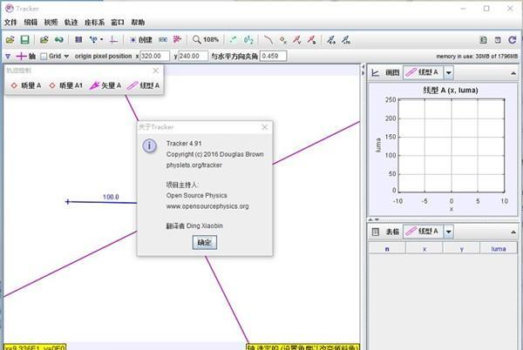523x350 pixels.
Task: Select 线型 A in track control
Action: click(144, 85)
